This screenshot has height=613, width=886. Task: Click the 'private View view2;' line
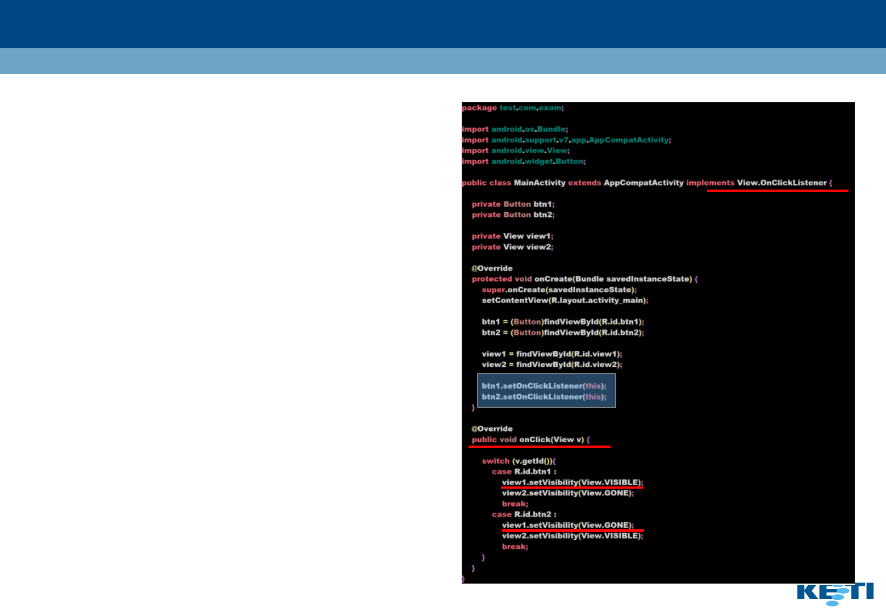click(x=512, y=247)
